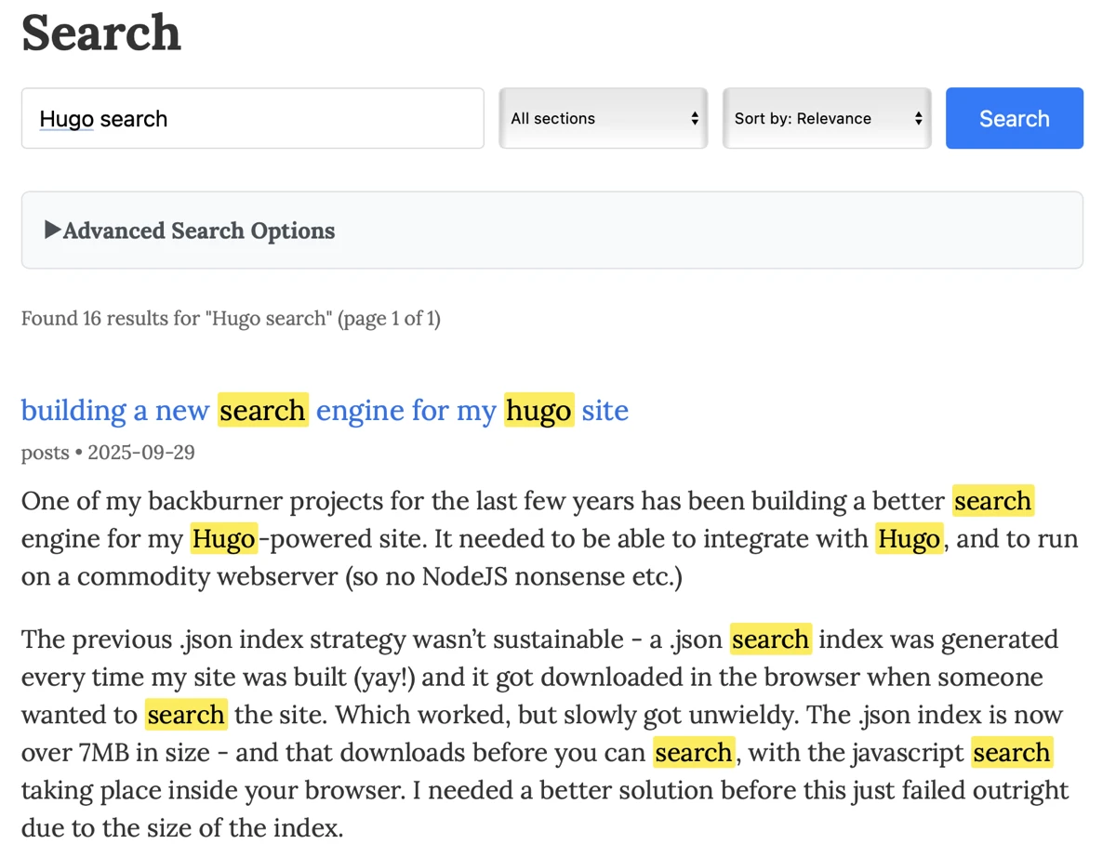Click the highlighted "search" in the result title
Viewport: 1116px width, 857px height.
(262, 410)
